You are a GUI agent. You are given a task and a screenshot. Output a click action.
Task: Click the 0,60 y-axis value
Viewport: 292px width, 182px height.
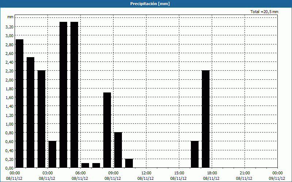pyautogui.click(x=9, y=142)
